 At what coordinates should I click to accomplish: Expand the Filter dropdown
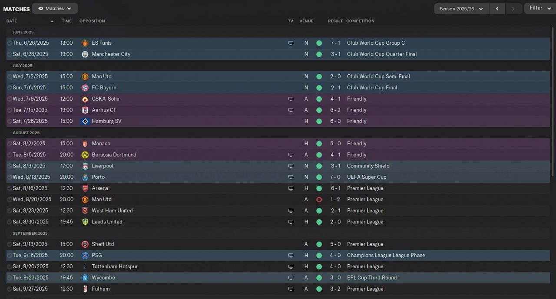tap(539, 8)
